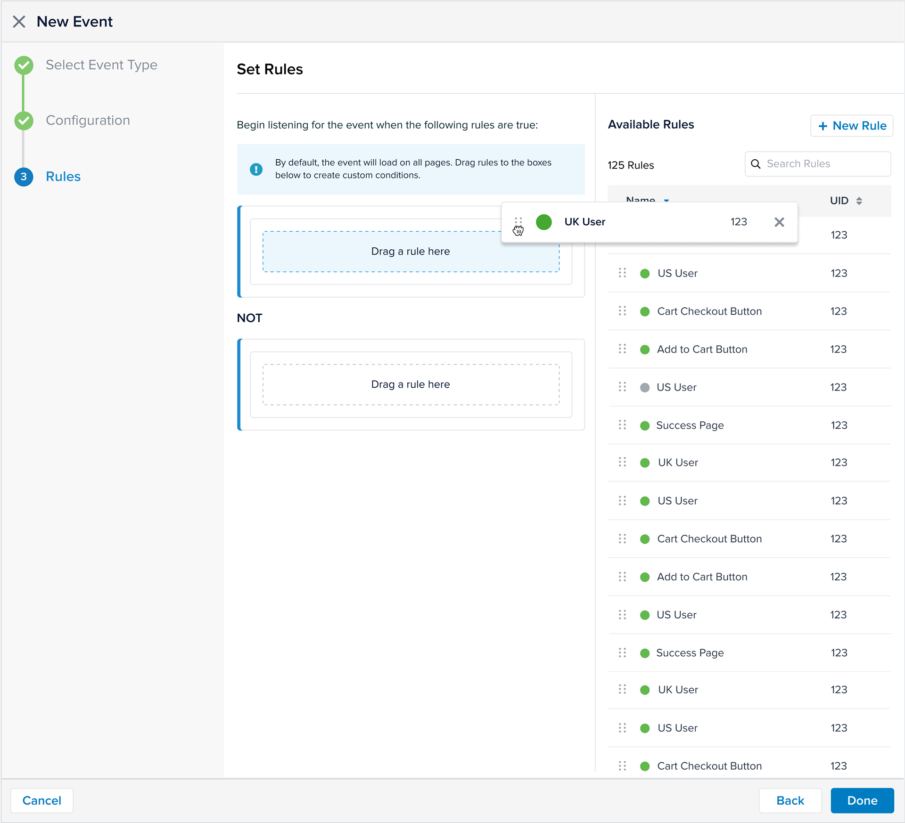Click the Drag a rule here box under NOT
Screen dimensions: 905x823
pyautogui.click(x=411, y=384)
